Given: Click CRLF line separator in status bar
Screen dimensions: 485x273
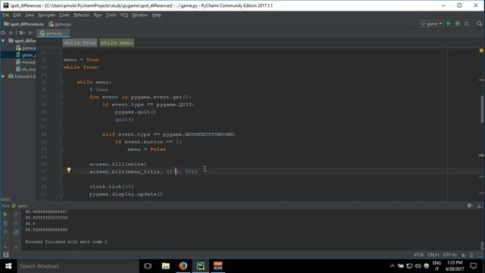Looking at the screenshot, I should (x=433, y=255).
